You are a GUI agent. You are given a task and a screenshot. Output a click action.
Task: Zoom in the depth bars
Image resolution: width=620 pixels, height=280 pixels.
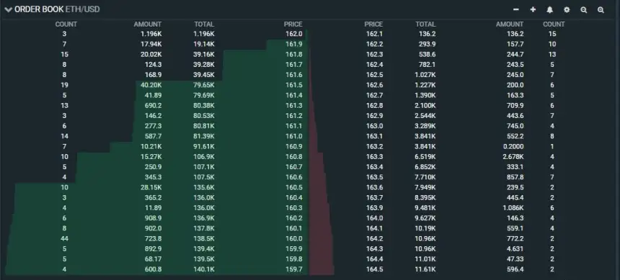click(601, 10)
